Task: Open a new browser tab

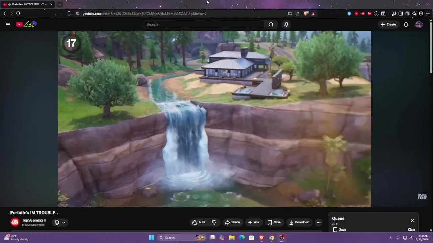Action: [x=60, y=4]
